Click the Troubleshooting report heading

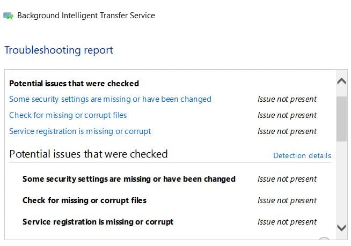[x=59, y=50]
